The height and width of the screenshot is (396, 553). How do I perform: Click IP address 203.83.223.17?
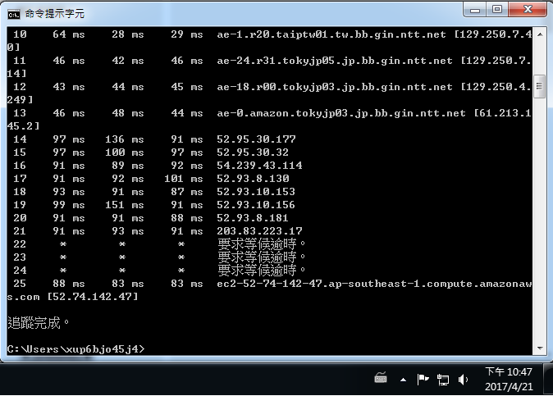click(259, 231)
